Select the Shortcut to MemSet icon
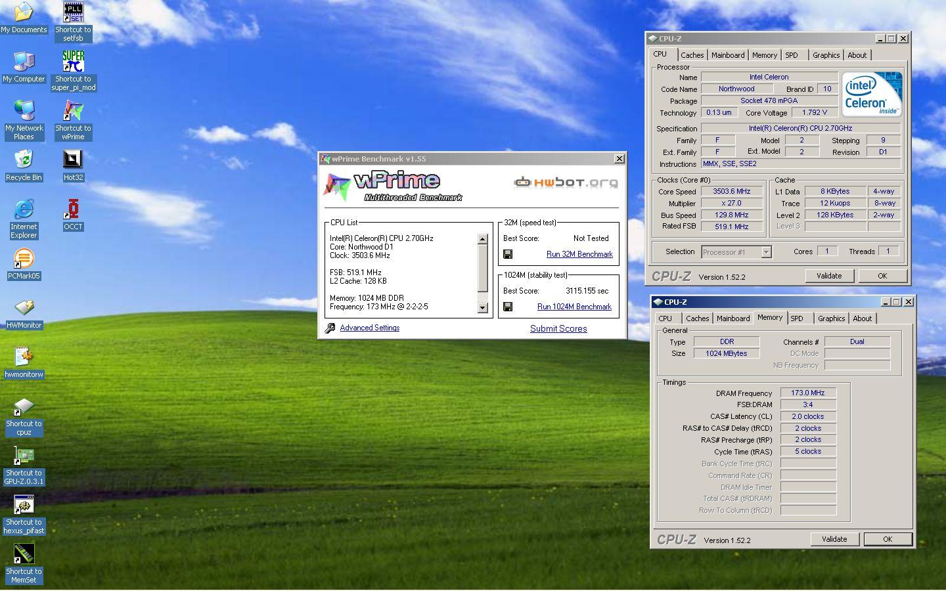This screenshot has height=591, width=946. (x=24, y=563)
